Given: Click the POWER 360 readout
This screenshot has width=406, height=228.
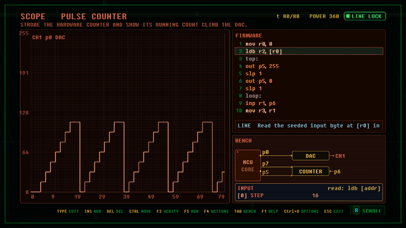Looking at the screenshot, I should tap(324, 16).
